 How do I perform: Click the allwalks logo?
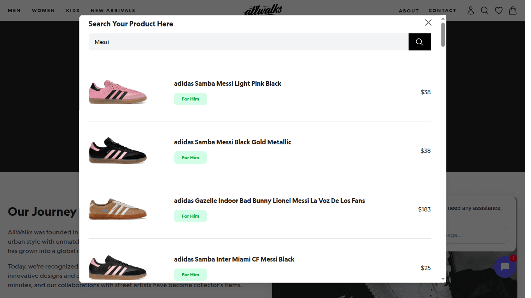(263, 10)
